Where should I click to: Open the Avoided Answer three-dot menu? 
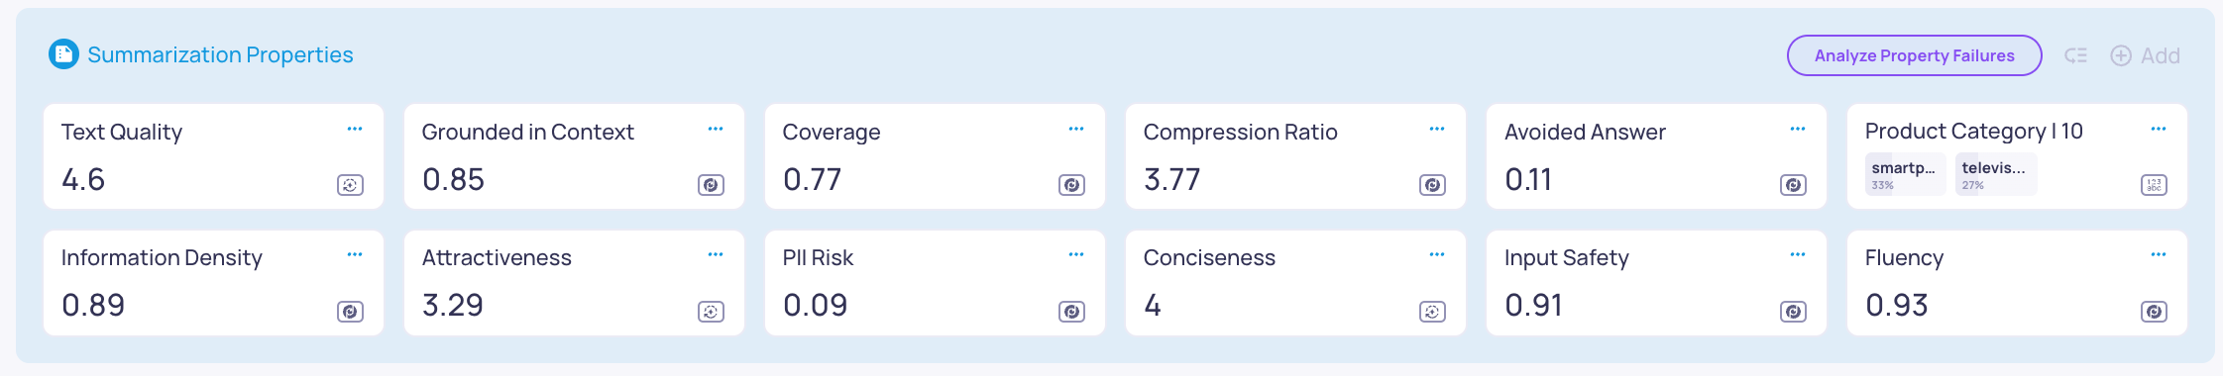click(1798, 129)
